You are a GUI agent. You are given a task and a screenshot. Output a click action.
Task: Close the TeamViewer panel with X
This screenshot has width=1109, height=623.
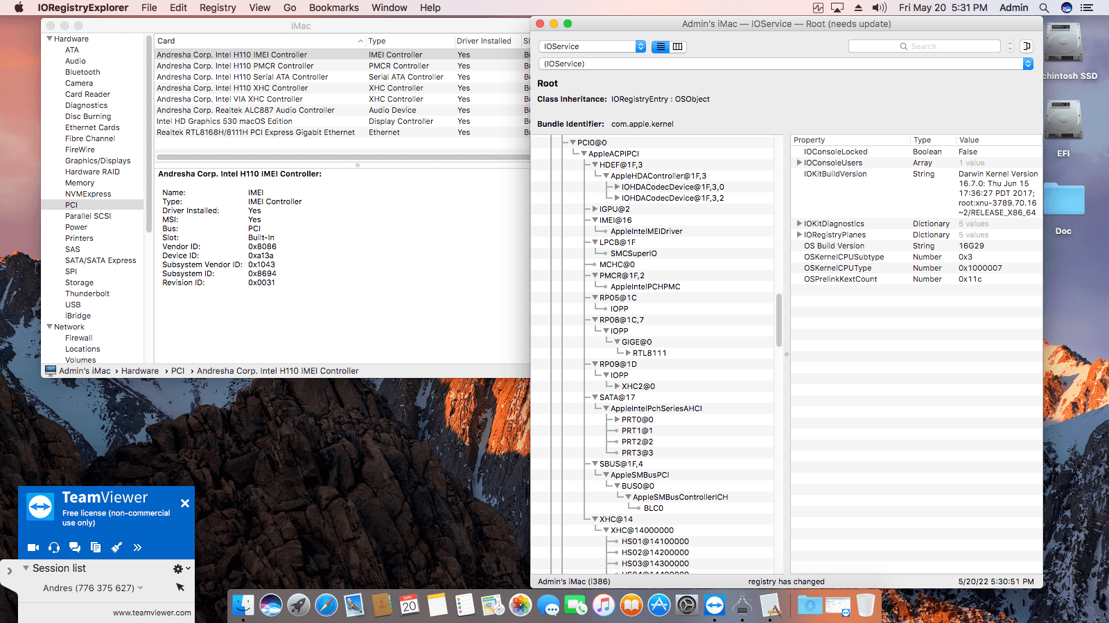click(185, 503)
